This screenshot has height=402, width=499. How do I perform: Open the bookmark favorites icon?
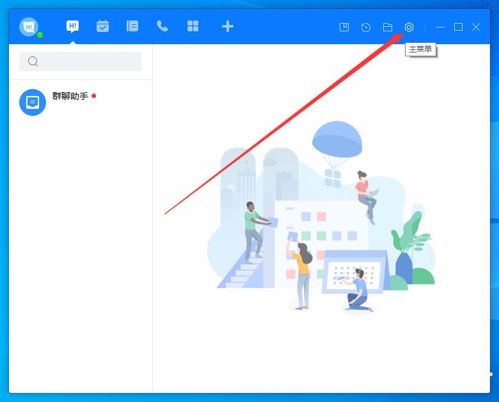tap(344, 27)
